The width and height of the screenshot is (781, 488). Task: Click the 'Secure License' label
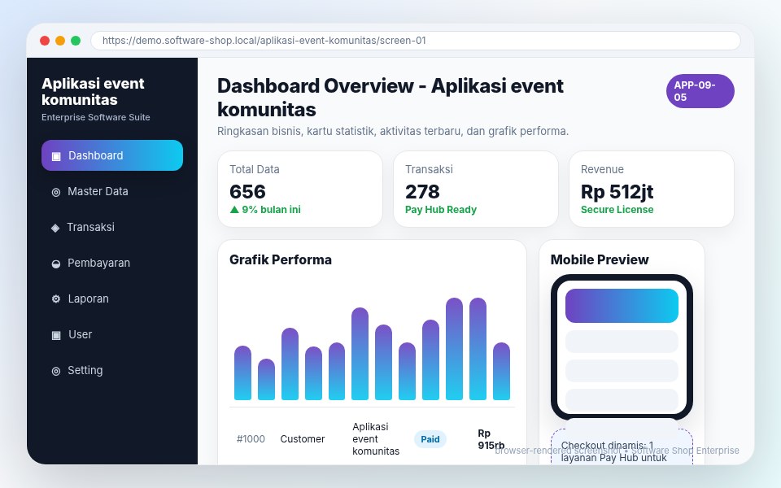pos(617,210)
